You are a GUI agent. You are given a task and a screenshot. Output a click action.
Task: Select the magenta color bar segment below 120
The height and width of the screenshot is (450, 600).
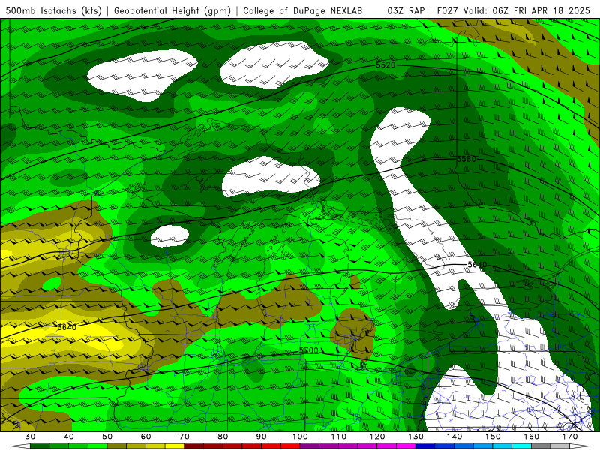[387, 446]
